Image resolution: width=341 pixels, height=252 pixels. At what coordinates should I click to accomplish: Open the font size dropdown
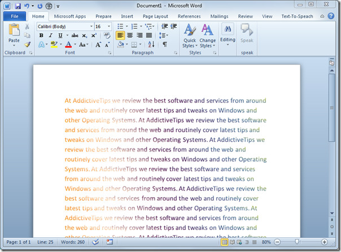tap(109, 27)
